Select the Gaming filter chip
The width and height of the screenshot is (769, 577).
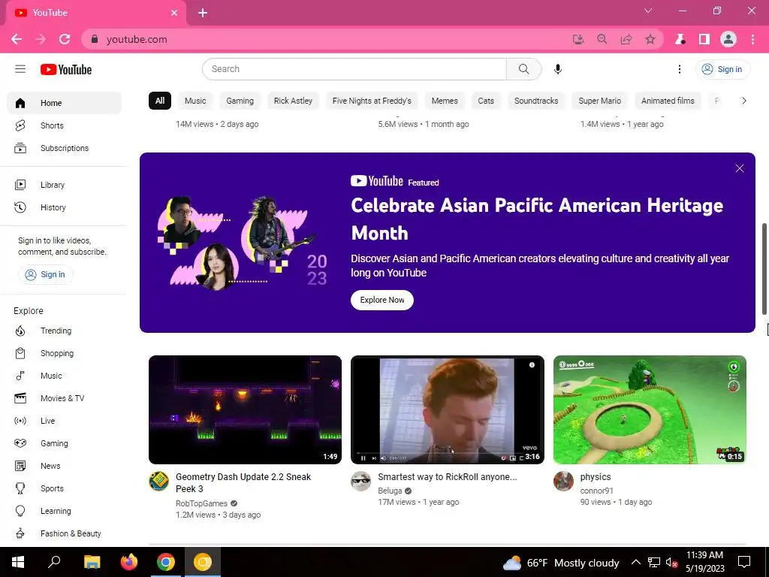pos(240,101)
